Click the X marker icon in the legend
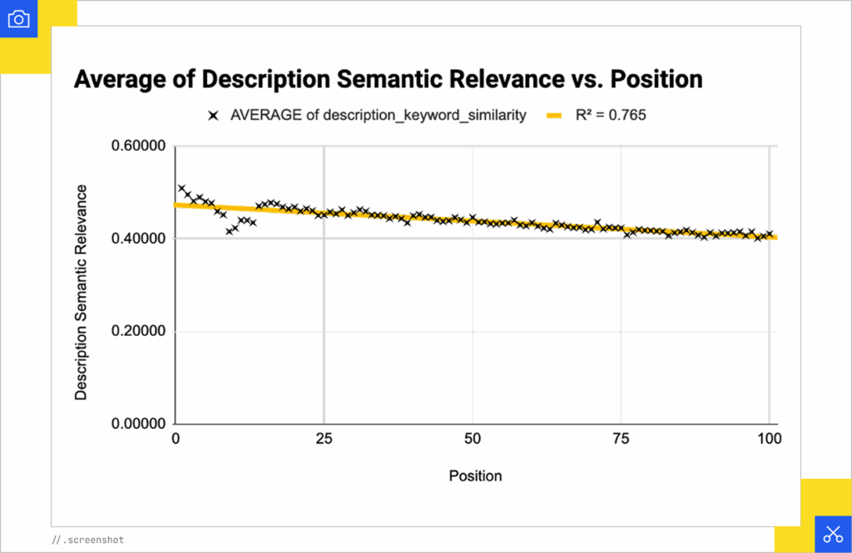Screen dimensions: 852x553 coord(213,116)
